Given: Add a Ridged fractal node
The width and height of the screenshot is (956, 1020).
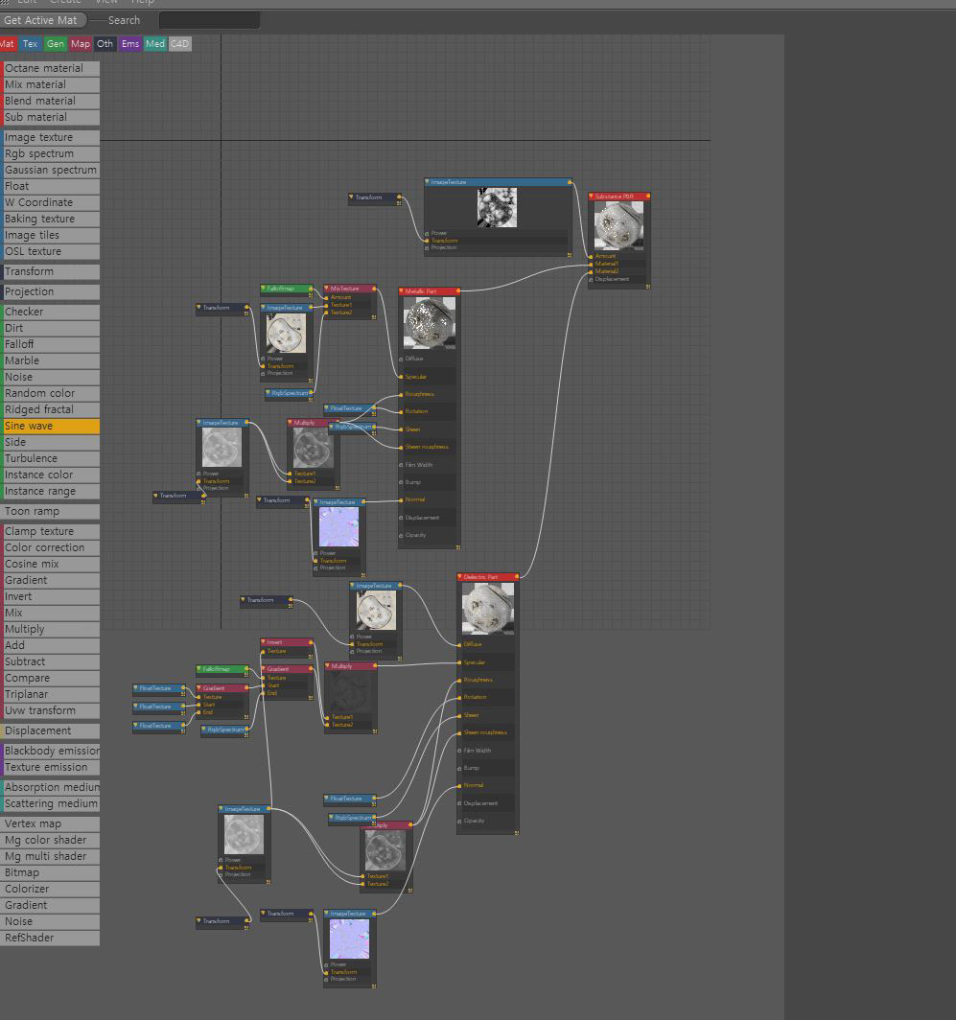Looking at the screenshot, I should 50,409.
